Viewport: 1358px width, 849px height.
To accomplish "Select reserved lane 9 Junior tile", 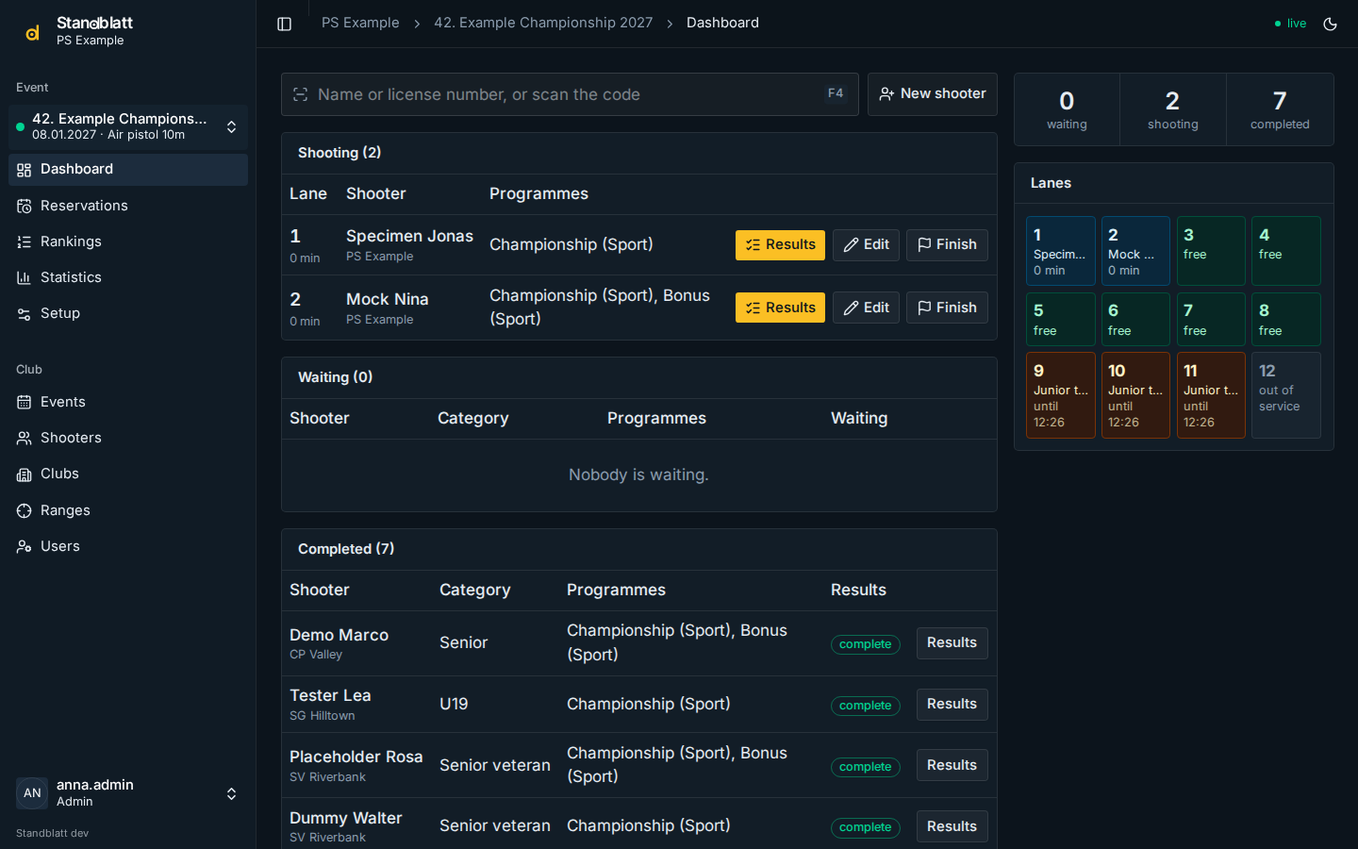I will point(1061,395).
